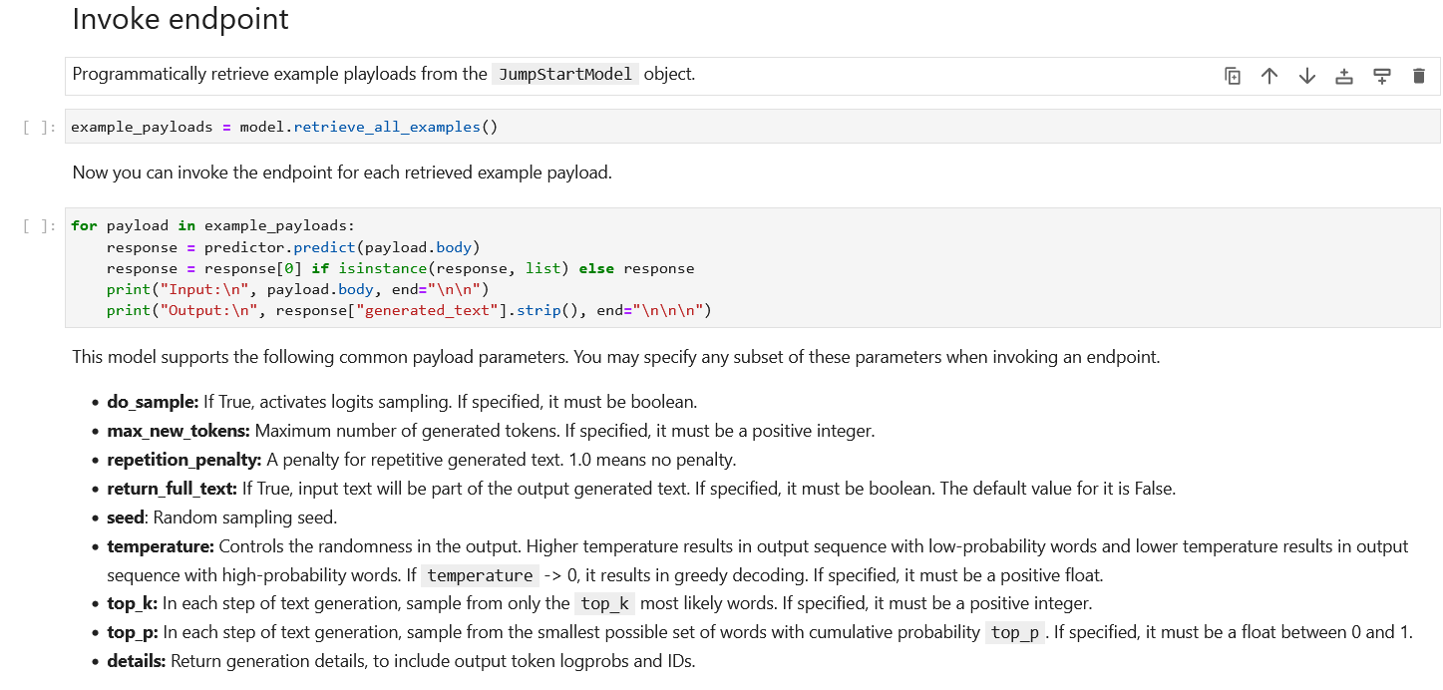Place cursor on the predictor.predict code line
Viewport: 1443px width, 690px height.
click(x=294, y=247)
